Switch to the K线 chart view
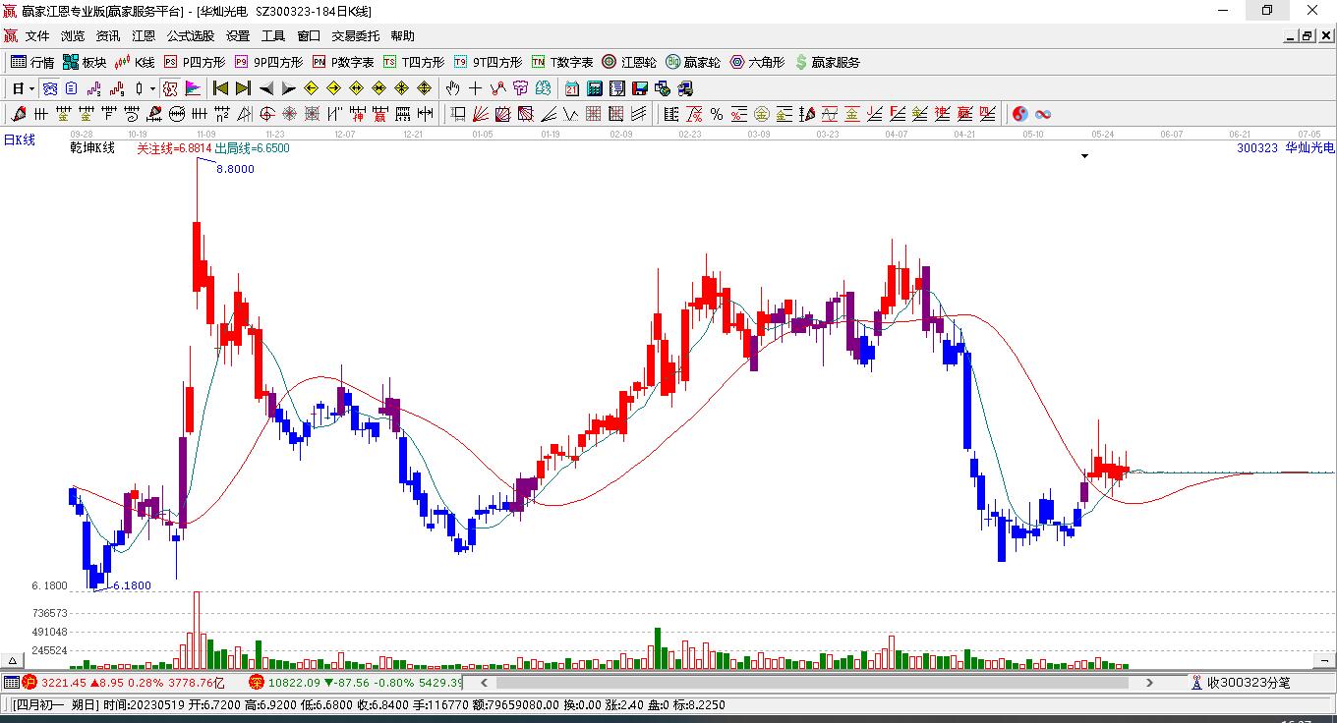The height and width of the screenshot is (723, 1337). coord(136,62)
